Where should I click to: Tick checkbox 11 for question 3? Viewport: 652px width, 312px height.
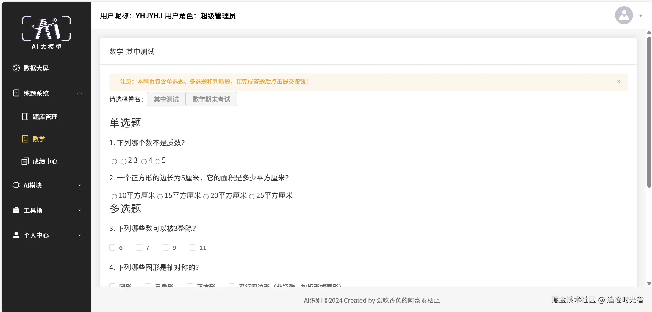pyautogui.click(x=193, y=248)
